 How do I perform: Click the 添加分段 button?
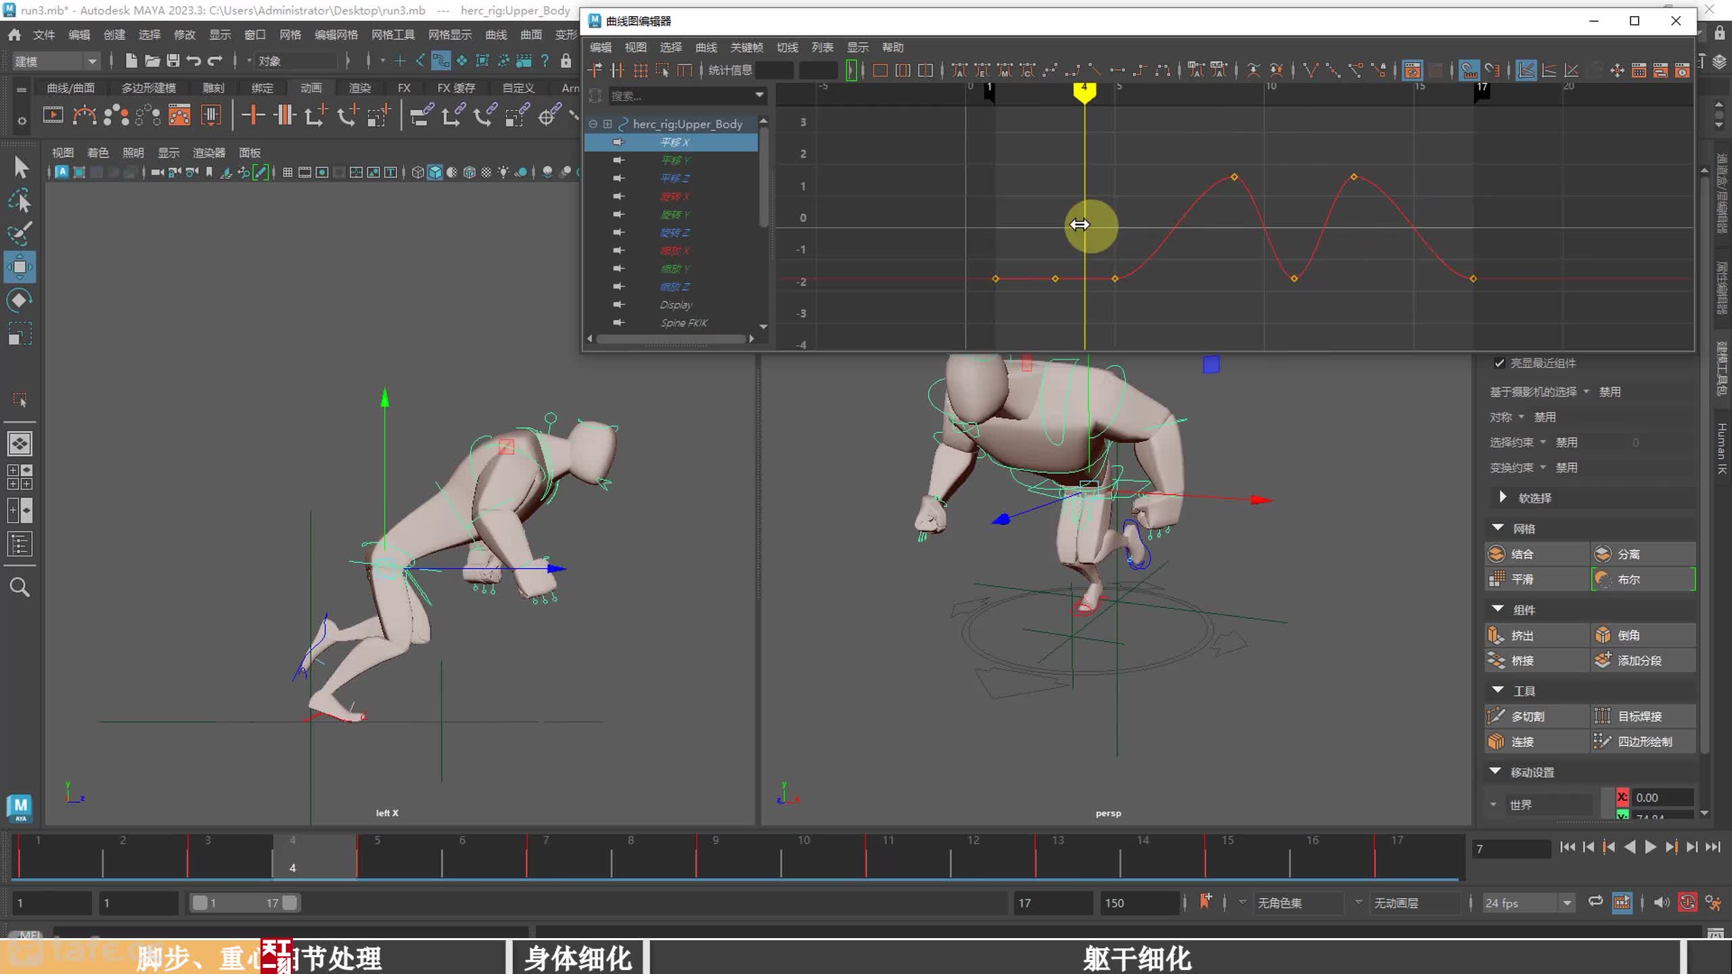(1643, 660)
